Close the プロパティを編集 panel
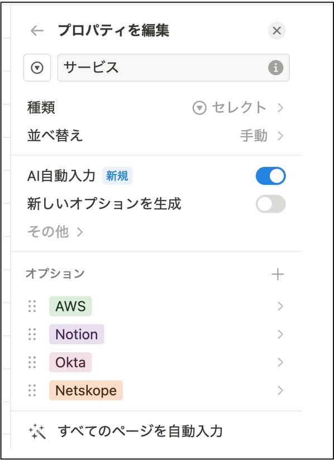This screenshot has width=334, height=460. [x=276, y=31]
